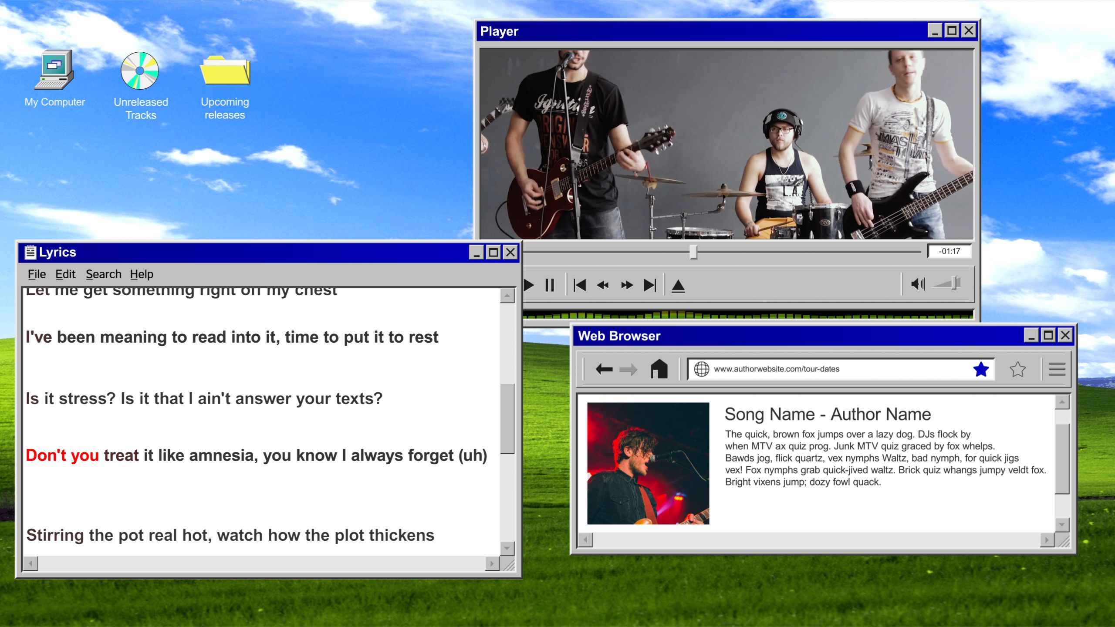Click the globe icon in address bar
The image size is (1115, 627).
pyautogui.click(x=701, y=369)
